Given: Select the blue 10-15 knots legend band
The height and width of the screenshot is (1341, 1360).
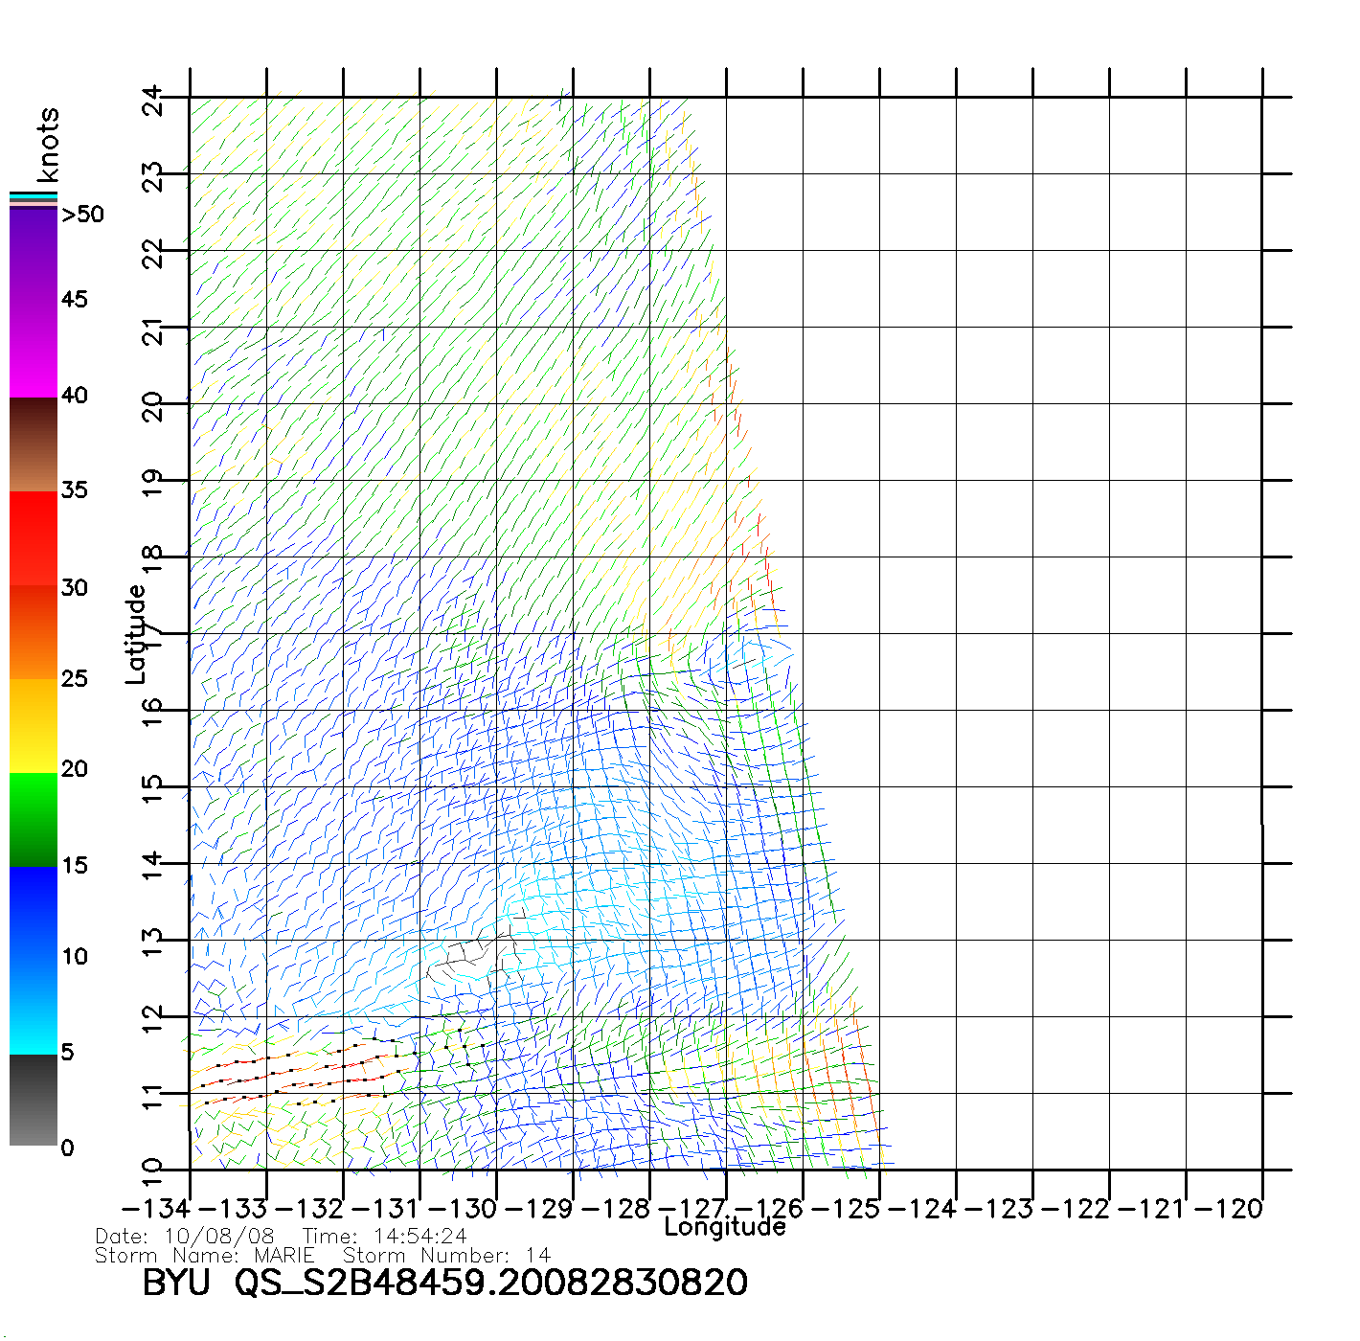Looking at the screenshot, I should [34, 912].
